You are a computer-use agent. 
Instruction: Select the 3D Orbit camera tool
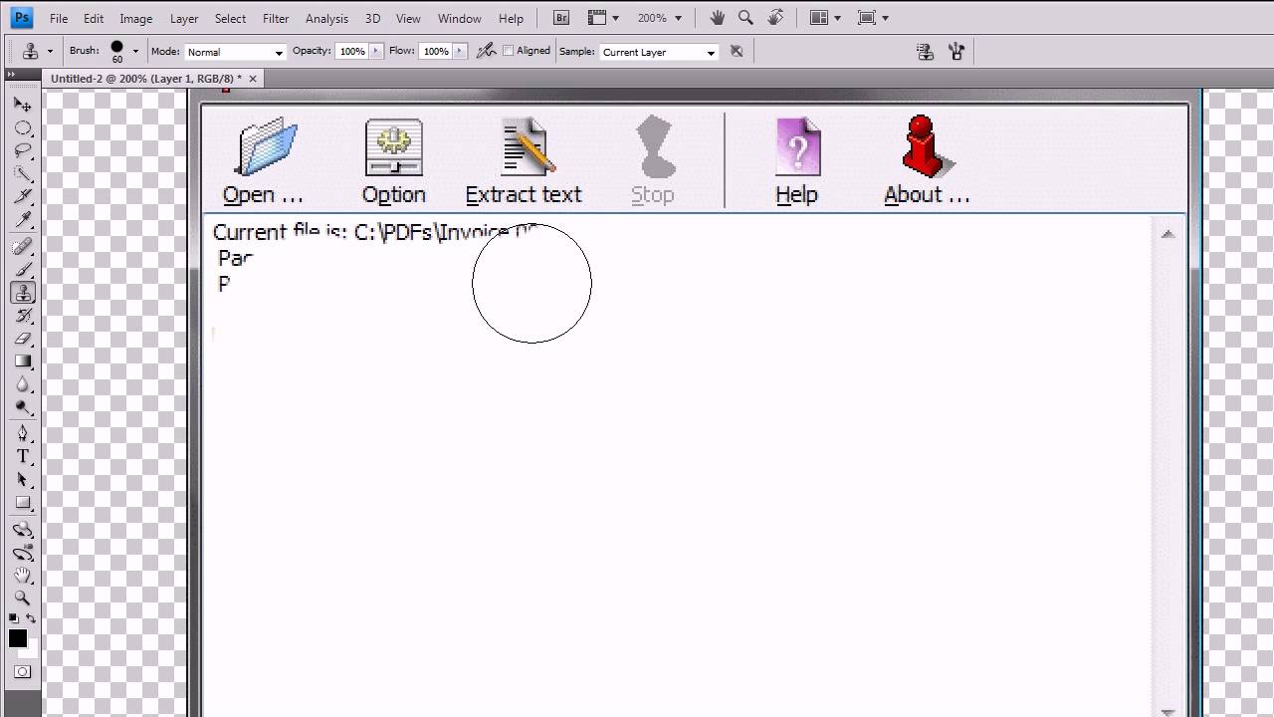[x=22, y=553]
